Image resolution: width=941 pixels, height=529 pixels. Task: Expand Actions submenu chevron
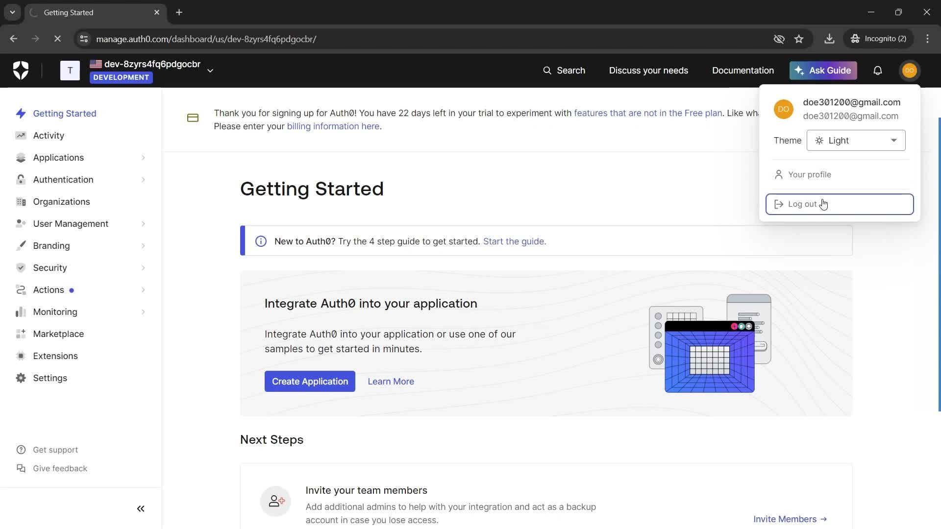(143, 290)
